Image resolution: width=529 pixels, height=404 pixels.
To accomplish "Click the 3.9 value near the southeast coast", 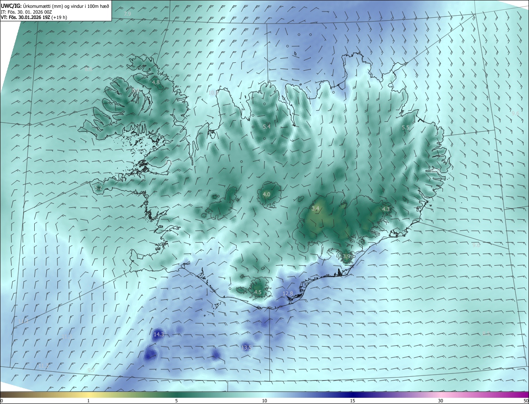I will point(346,257).
